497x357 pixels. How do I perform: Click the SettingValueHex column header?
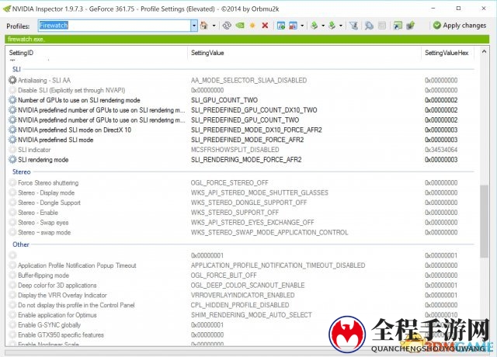447,53
